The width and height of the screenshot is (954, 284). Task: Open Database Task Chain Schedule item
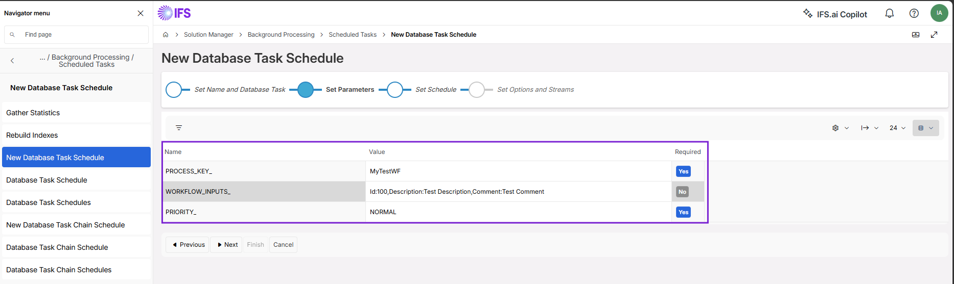(76, 247)
